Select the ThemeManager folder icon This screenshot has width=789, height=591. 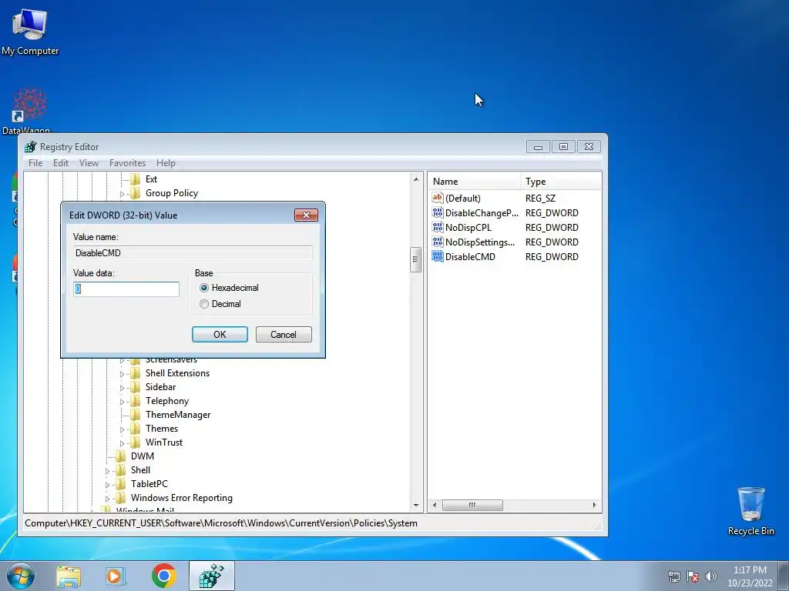pos(135,415)
